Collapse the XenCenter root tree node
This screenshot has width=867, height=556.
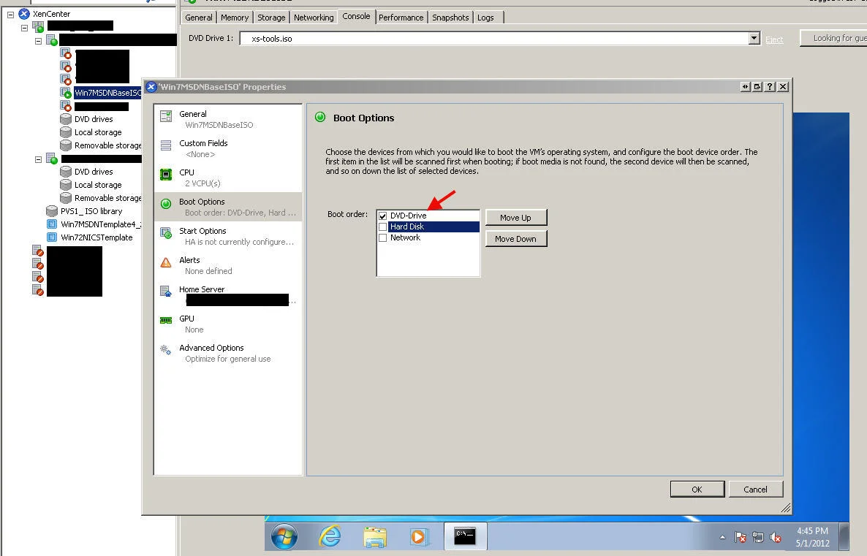(x=10, y=15)
